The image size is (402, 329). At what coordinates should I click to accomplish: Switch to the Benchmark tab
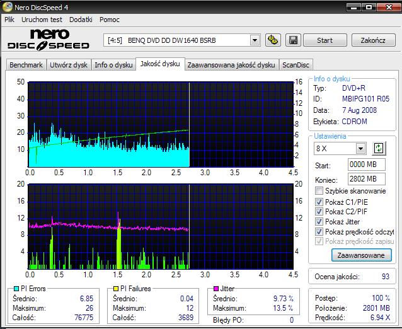pos(26,65)
